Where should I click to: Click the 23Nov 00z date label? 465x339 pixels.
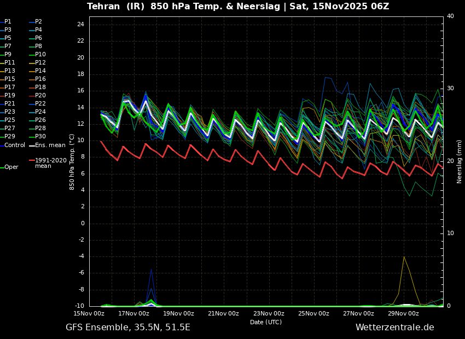[269, 314]
